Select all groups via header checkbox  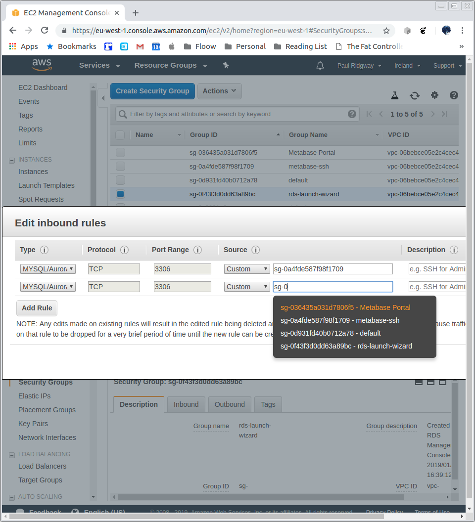(x=120, y=134)
